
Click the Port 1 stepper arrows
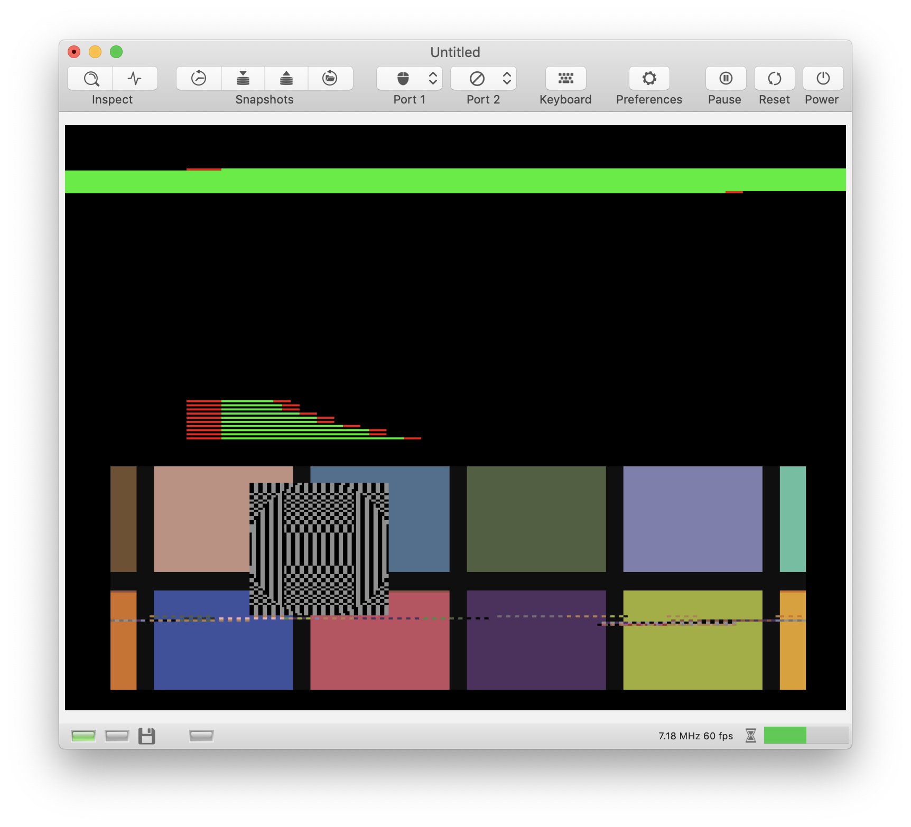pyautogui.click(x=433, y=79)
